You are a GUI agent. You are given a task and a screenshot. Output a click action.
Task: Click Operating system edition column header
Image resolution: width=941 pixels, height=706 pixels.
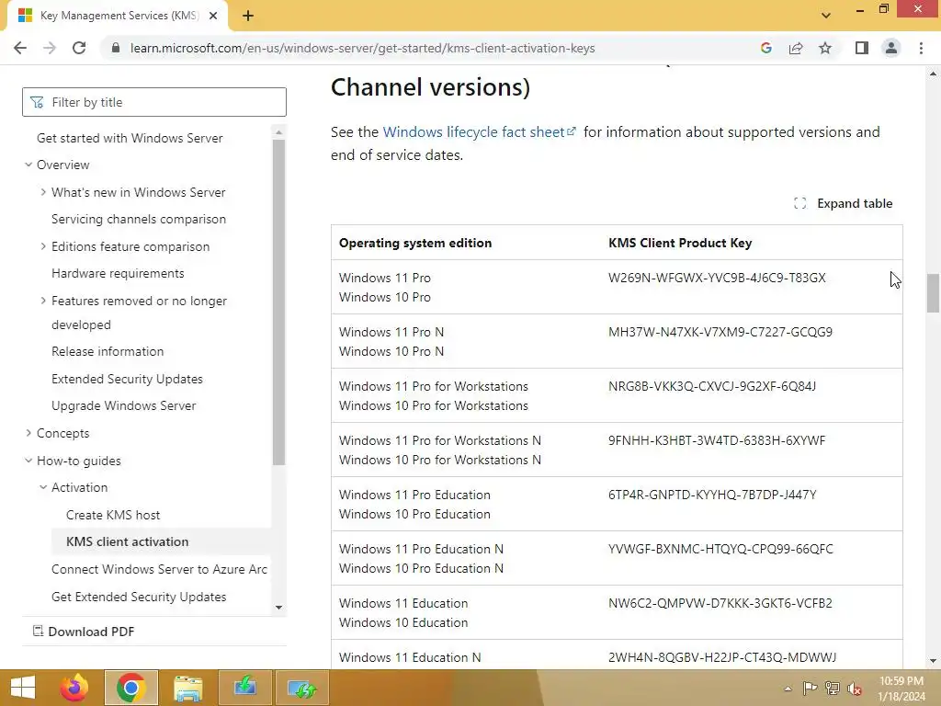click(415, 243)
